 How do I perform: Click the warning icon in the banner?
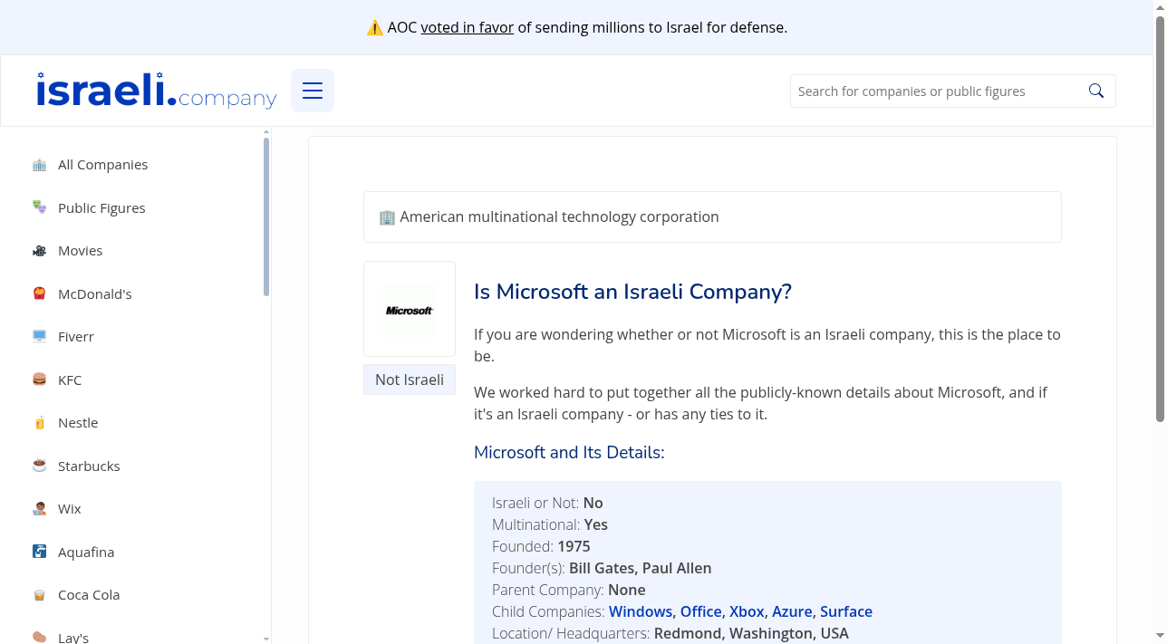[374, 27]
